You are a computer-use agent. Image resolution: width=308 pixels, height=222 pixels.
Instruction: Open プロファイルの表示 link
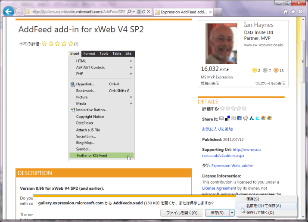pyautogui.click(x=270, y=84)
